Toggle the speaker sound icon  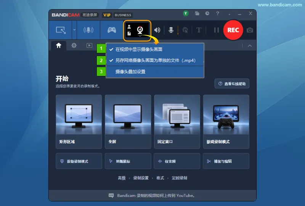[157, 30]
